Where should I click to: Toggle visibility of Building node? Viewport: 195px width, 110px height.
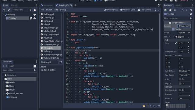(34, 15)
